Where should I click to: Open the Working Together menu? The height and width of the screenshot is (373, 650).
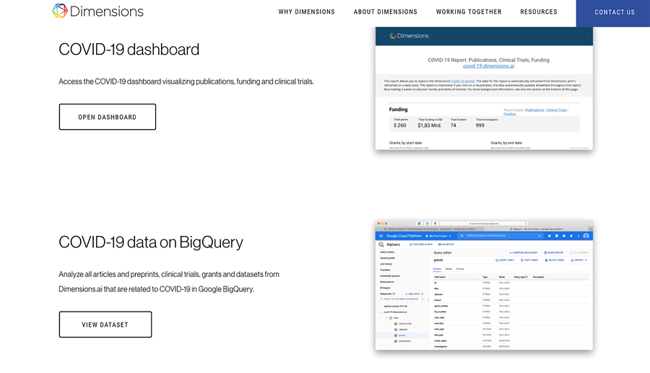[469, 12]
